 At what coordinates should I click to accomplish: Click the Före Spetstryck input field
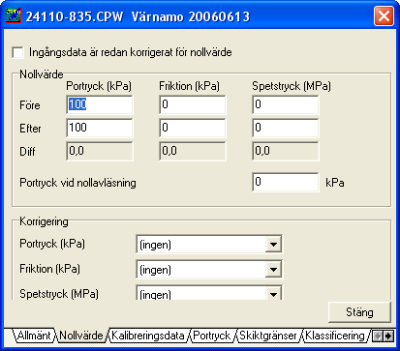[286, 104]
